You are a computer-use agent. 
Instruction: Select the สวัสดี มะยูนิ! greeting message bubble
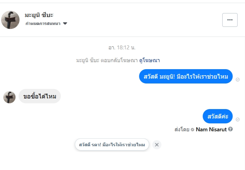(x=186, y=76)
